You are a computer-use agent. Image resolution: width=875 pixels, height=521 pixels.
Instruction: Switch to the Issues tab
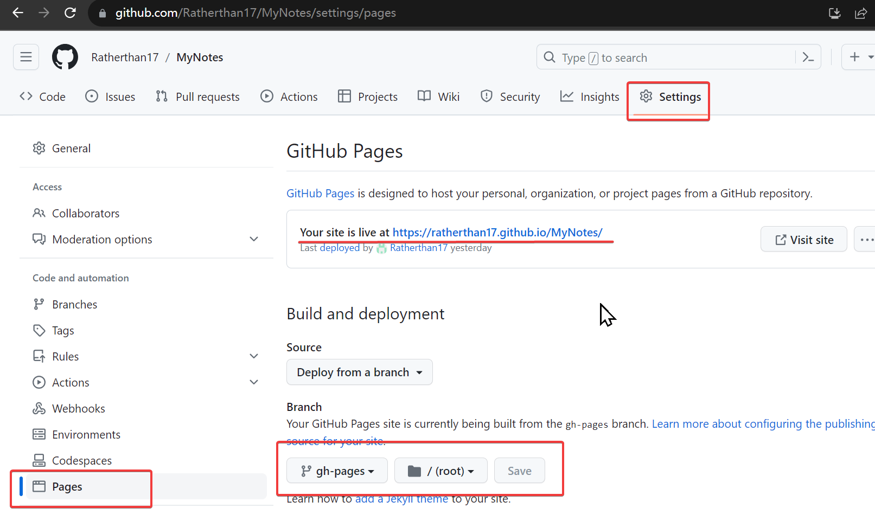click(110, 97)
